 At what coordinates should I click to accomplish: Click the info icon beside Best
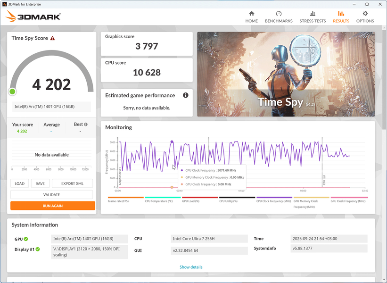click(86, 125)
